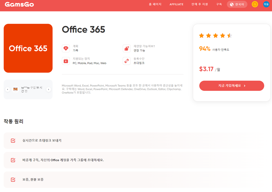Click the star rating row
Screen dimensions: 272x192
point(216,36)
